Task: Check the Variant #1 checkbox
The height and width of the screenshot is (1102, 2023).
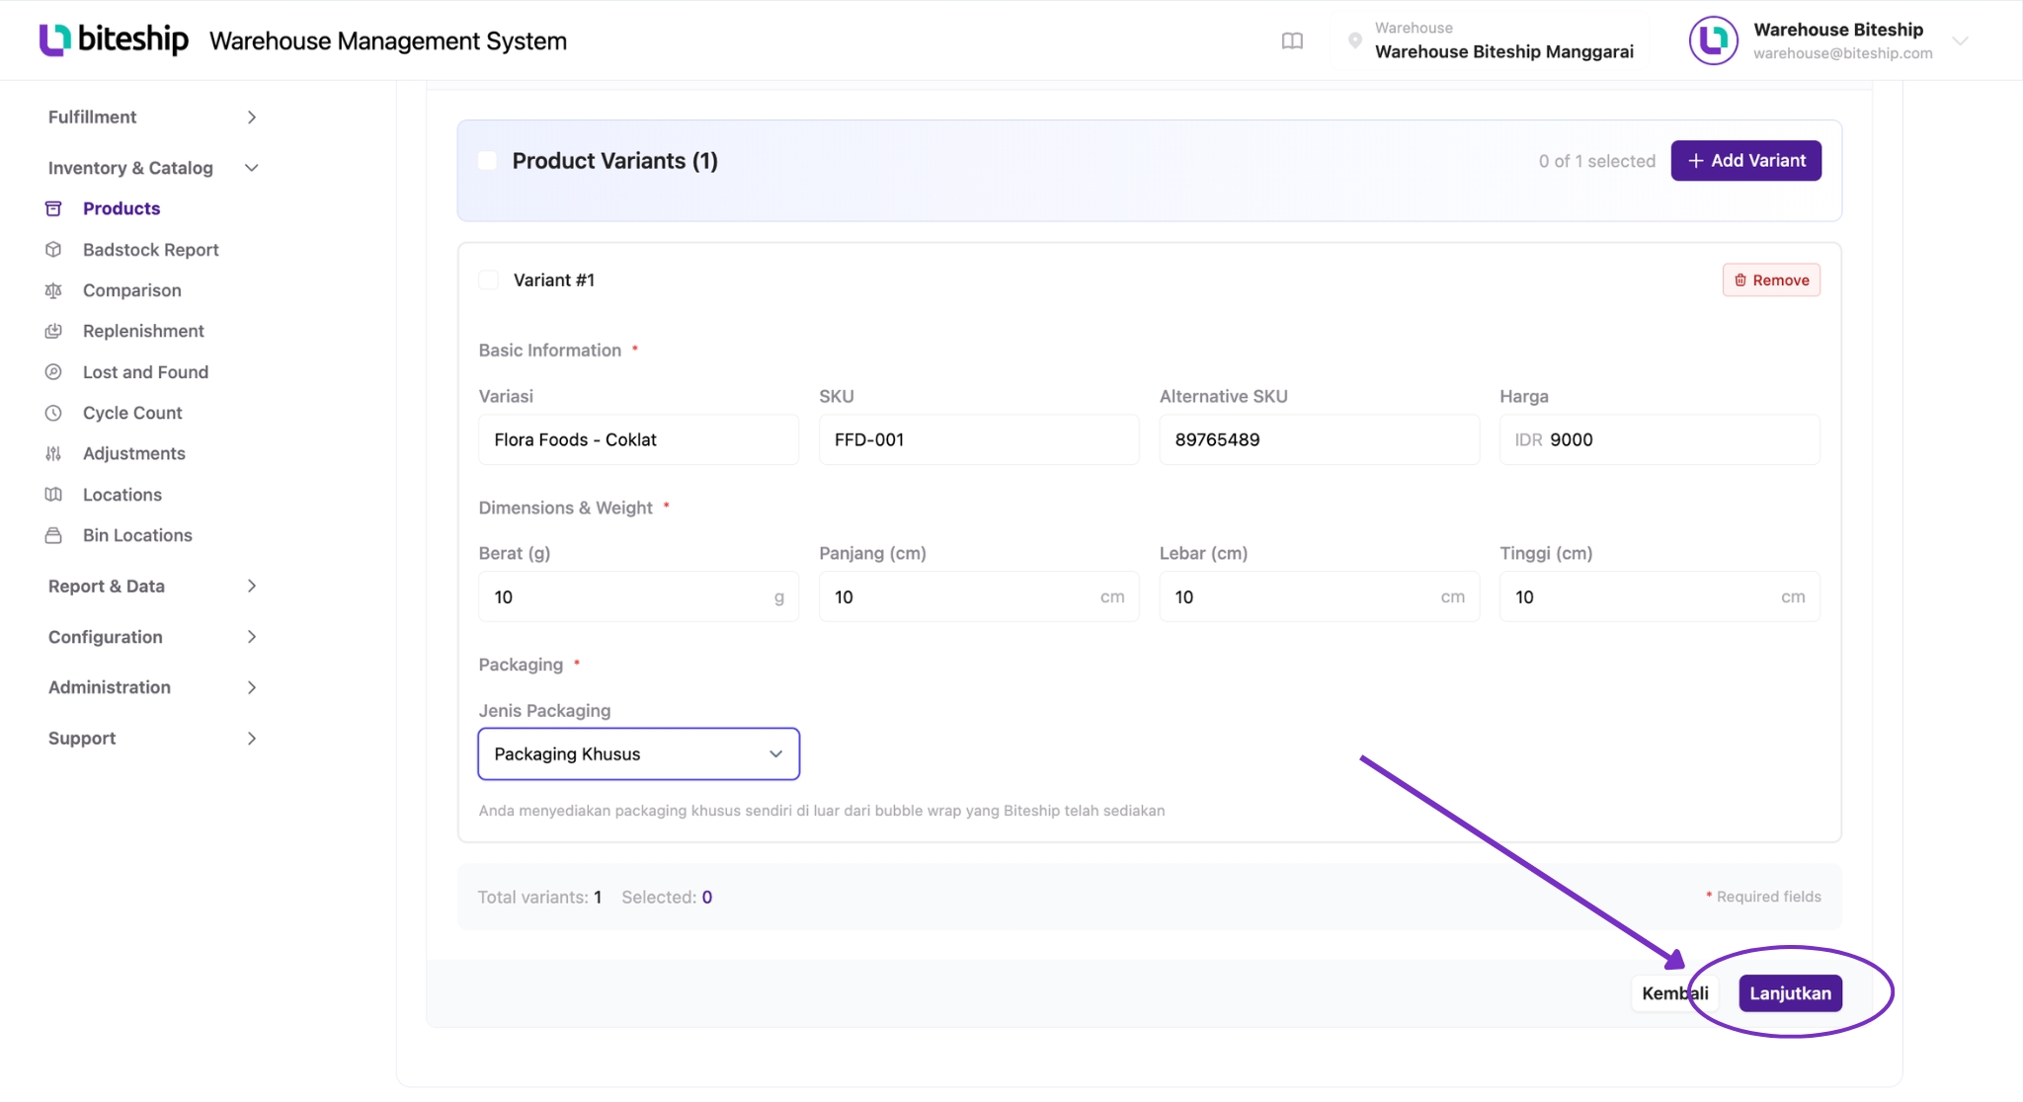Action: click(488, 280)
